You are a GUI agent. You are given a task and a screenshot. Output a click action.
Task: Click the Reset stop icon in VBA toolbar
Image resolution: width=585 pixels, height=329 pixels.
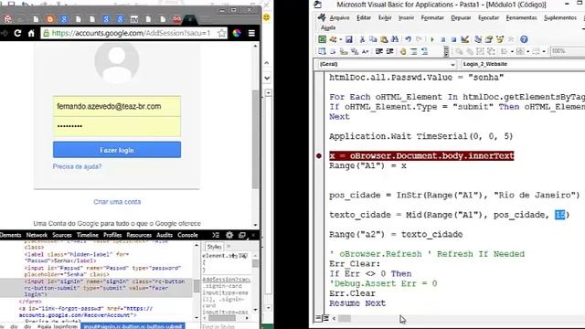(453, 39)
